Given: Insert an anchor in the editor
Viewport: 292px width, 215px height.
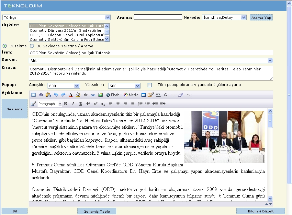Looking at the screenshot, I should pyautogui.click(x=85, y=95).
